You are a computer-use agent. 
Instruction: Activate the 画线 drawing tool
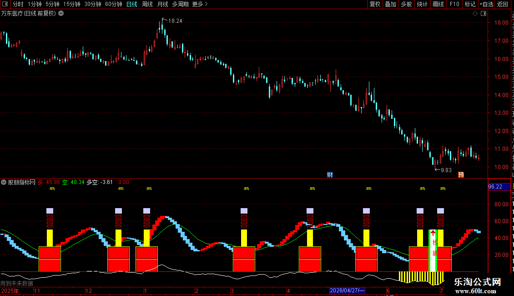coord(438,4)
